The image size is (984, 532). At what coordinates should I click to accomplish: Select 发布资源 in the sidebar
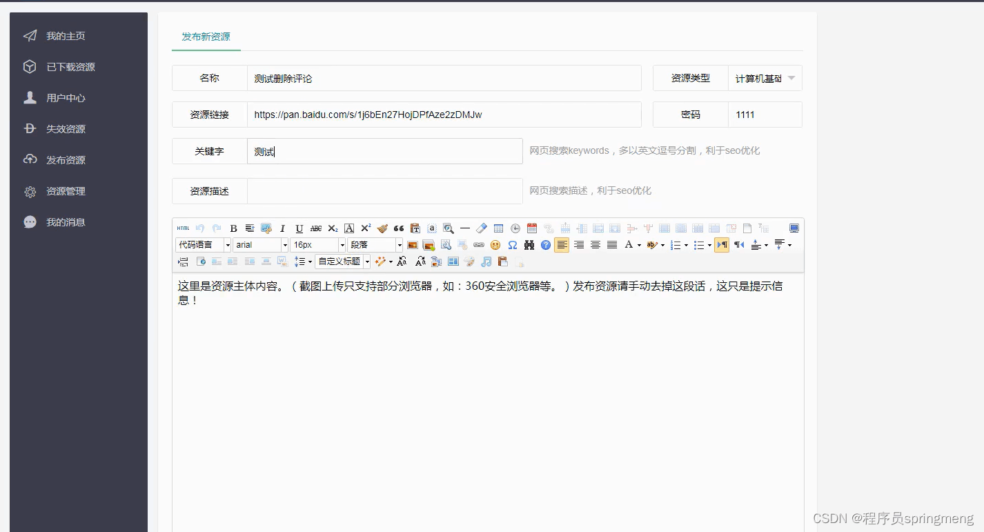tap(66, 160)
